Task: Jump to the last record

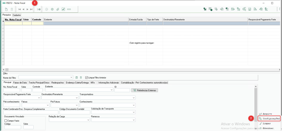Action: click(31, 9)
